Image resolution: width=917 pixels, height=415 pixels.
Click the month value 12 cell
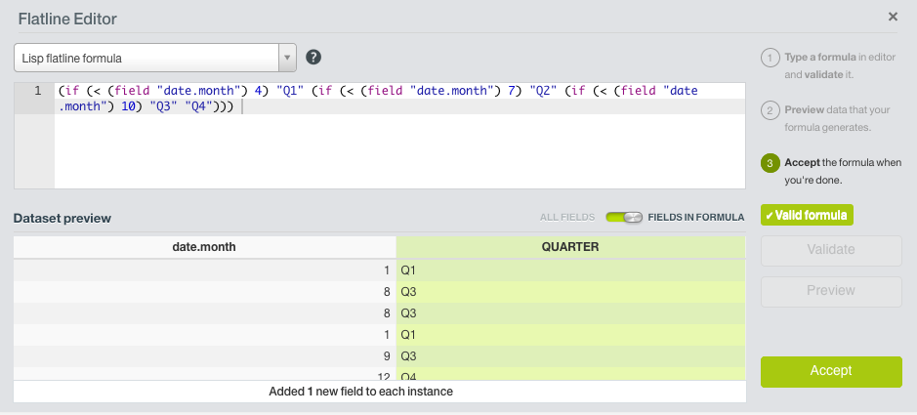click(x=204, y=374)
